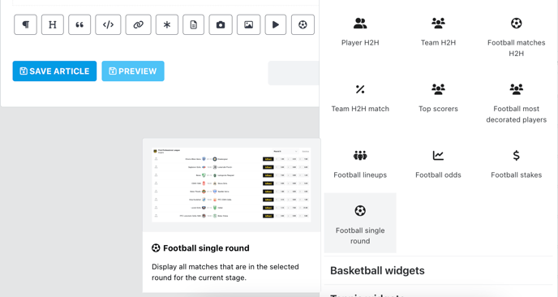Click the Football single round preview thumbnail
Image resolution: width=558 pixels, height=297 pixels.
[x=231, y=185]
